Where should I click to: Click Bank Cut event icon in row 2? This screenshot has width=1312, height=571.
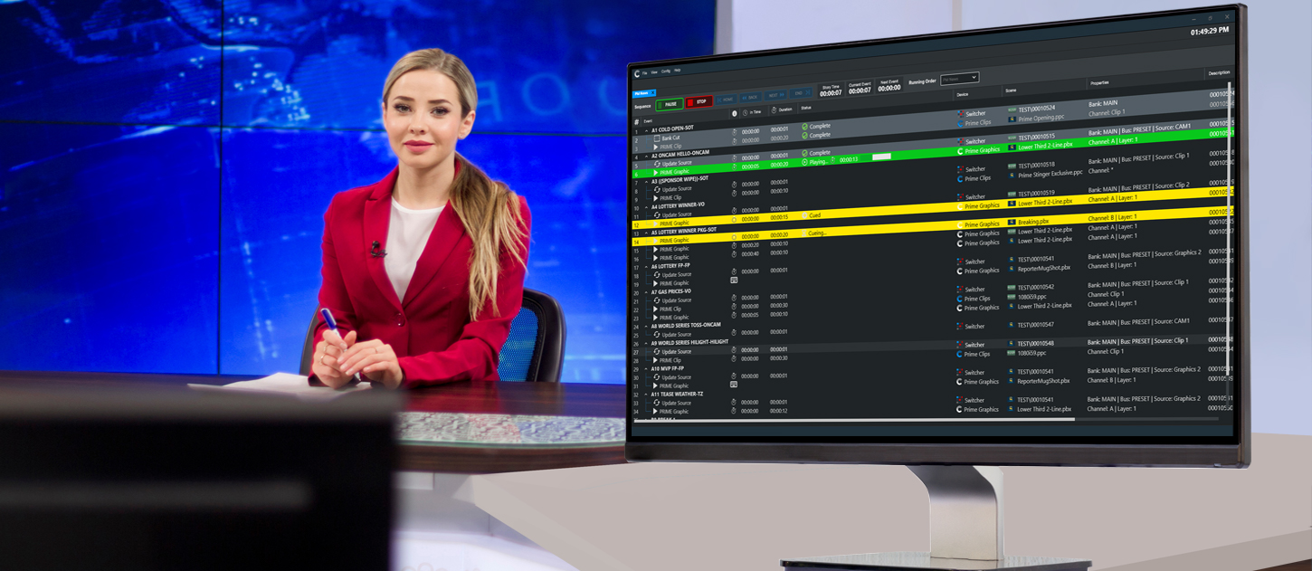(x=657, y=138)
